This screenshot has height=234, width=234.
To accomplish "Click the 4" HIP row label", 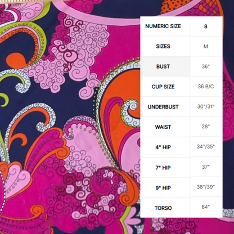I will [163, 147].
